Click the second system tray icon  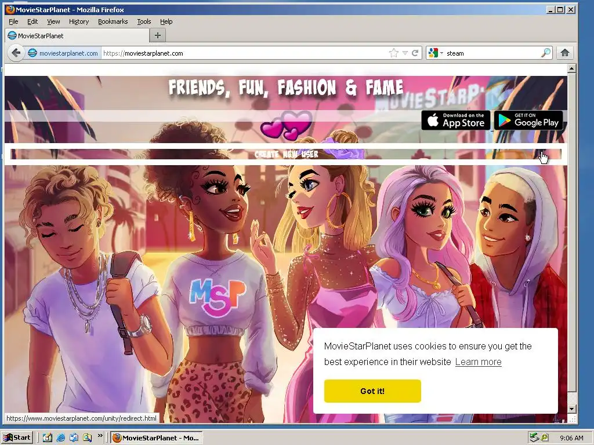pyautogui.click(x=544, y=438)
